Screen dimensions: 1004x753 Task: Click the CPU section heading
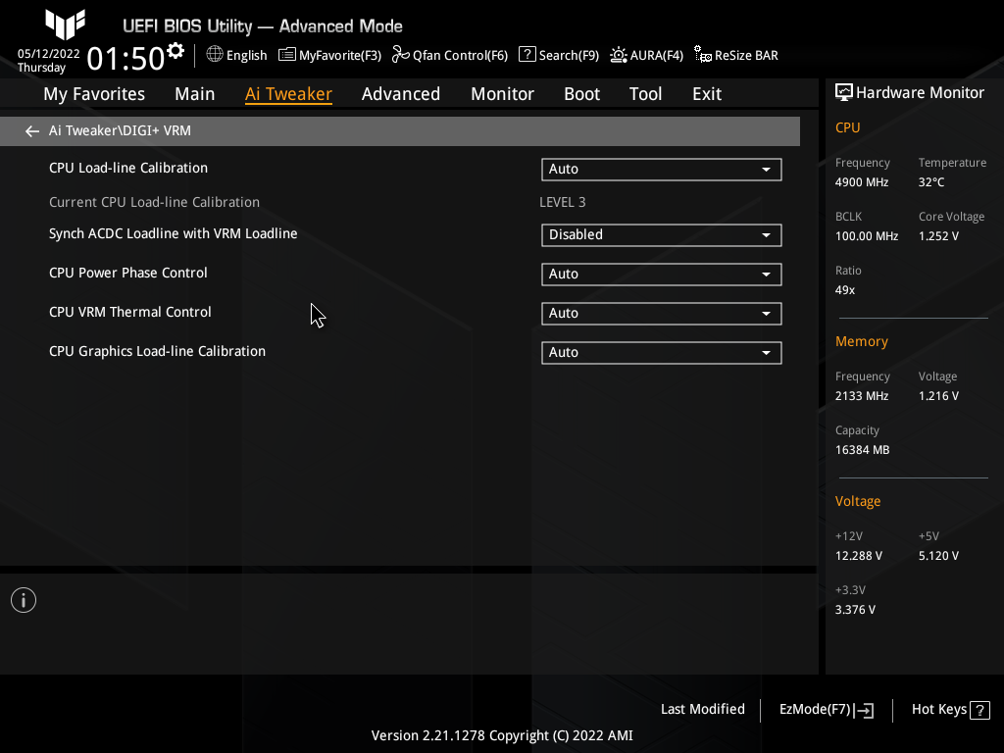(x=847, y=127)
